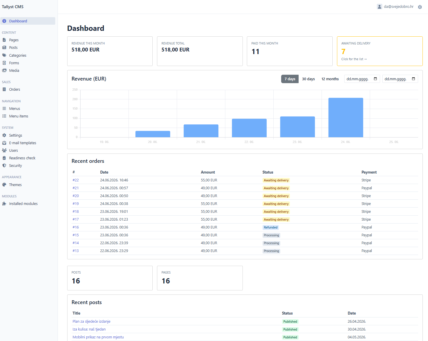Click the Installed modules puzzle icon
The image size is (428, 341).
4,204
